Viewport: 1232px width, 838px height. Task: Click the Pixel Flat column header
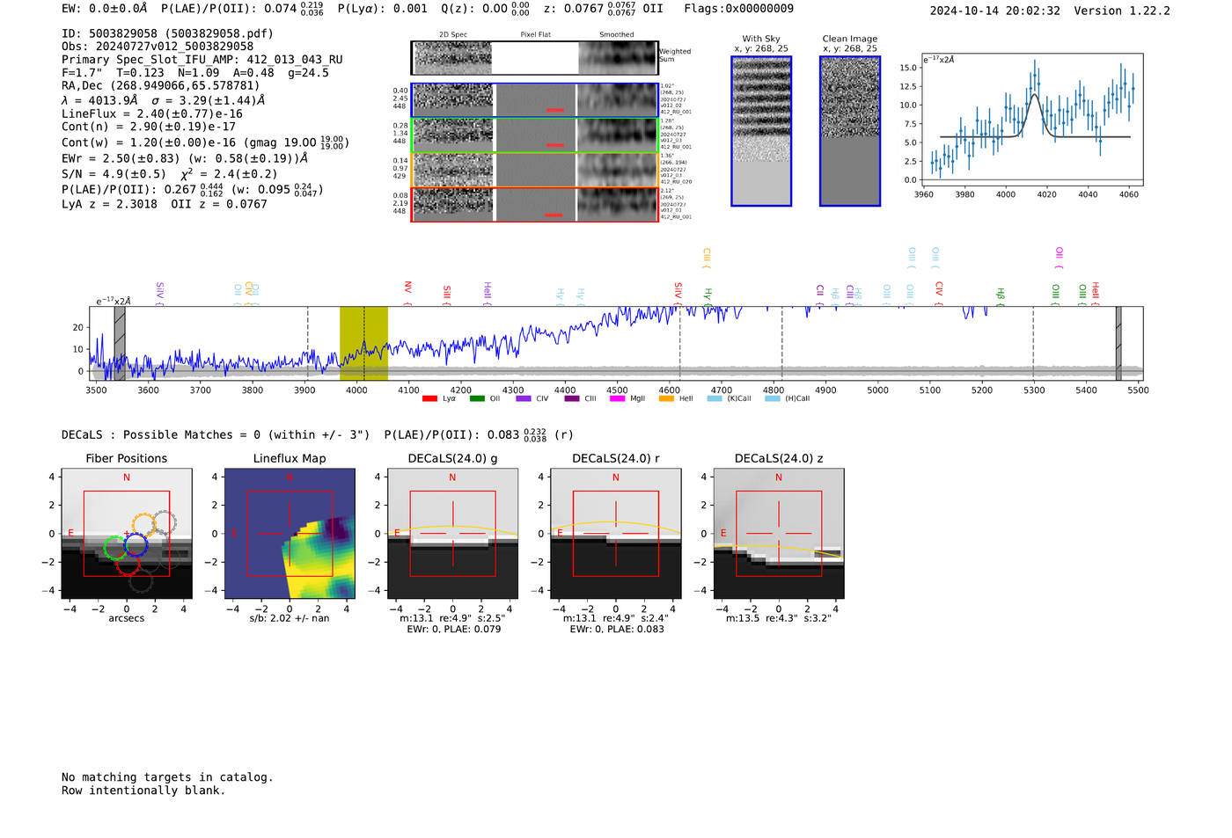click(x=535, y=35)
